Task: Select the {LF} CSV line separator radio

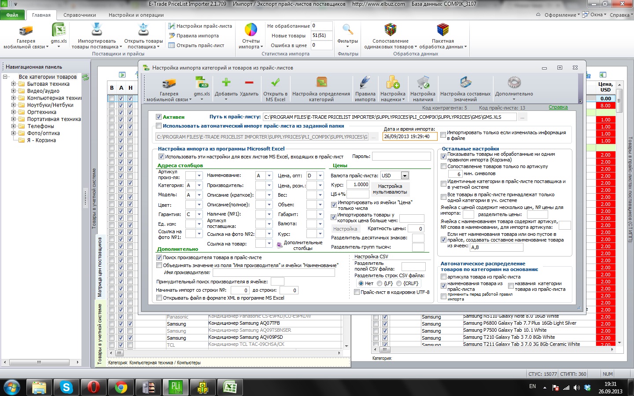Action: click(380, 283)
